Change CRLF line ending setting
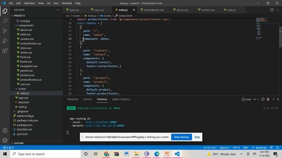The image size is (282, 158). [245, 147]
